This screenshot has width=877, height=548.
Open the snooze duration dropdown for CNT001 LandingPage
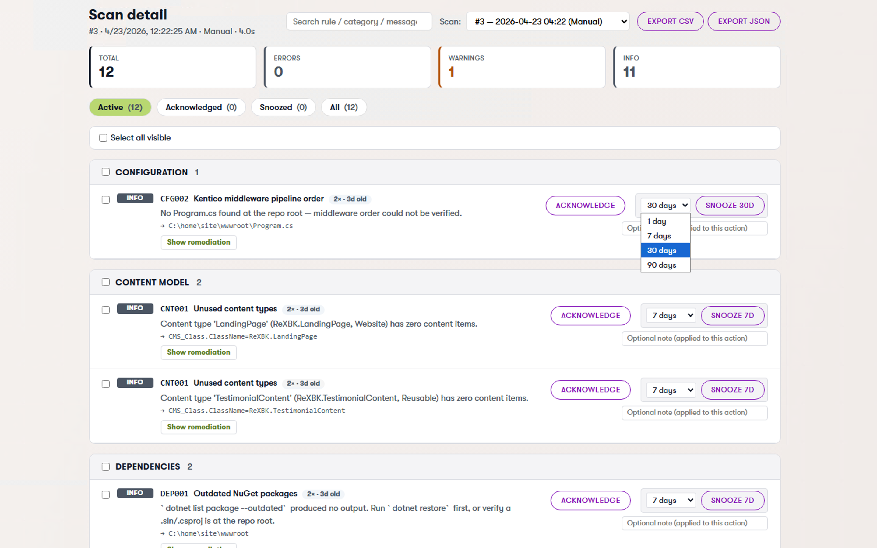pyautogui.click(x=670, y=315)
